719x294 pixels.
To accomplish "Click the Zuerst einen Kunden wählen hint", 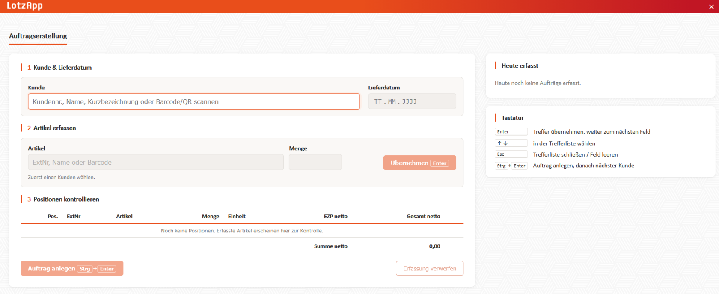I will point(62,177).
